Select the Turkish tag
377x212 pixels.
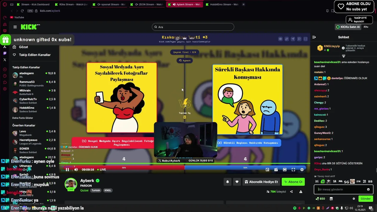coord(96,191)
